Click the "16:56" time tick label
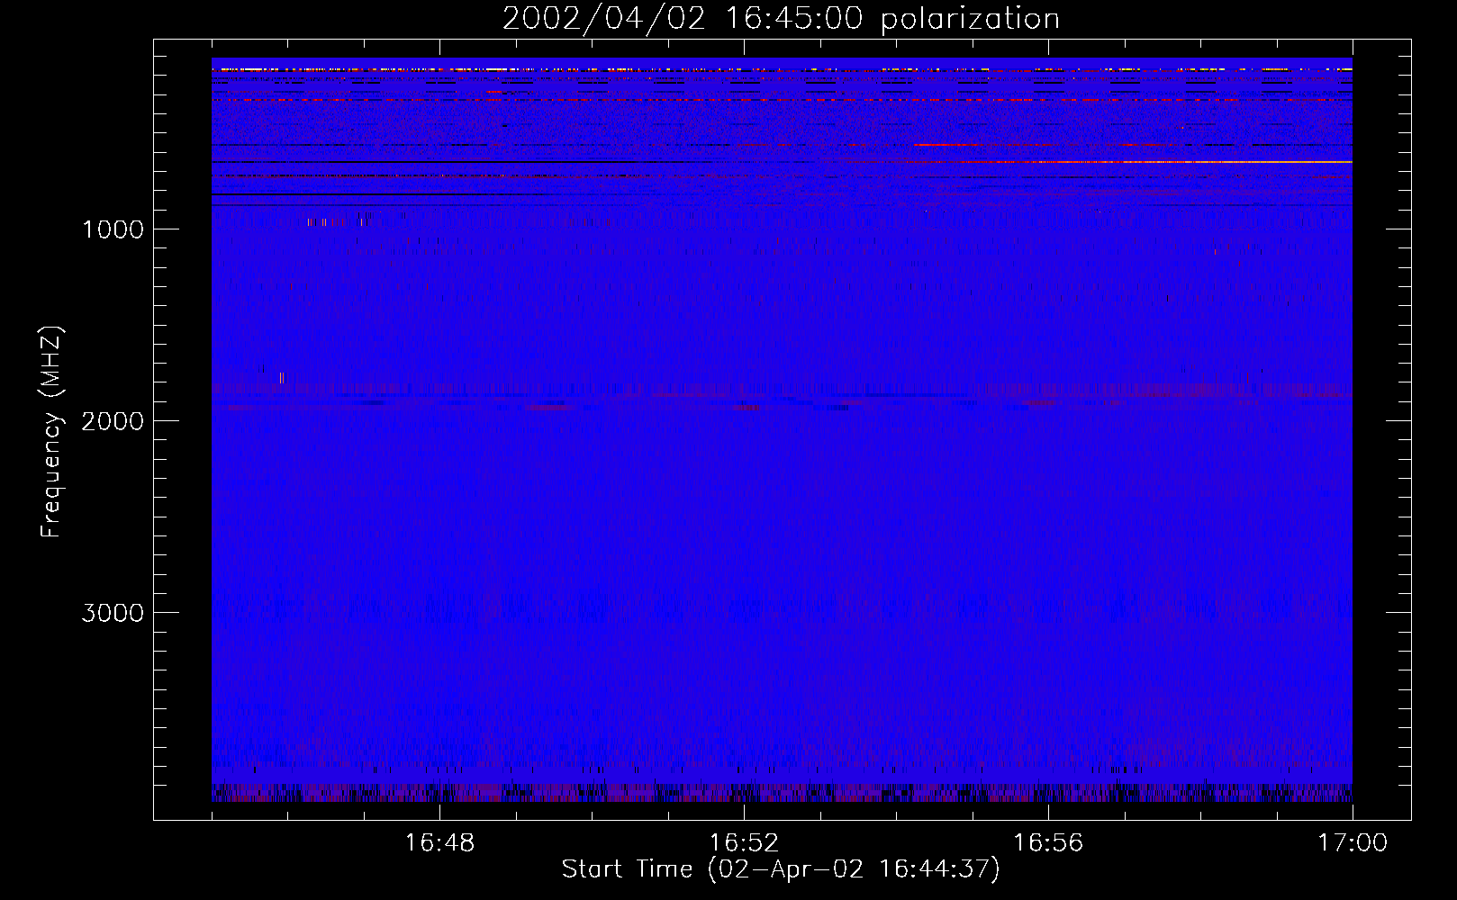Image resolution: width=1457 pixels, height=900 pixels. tap(1048, 843)
